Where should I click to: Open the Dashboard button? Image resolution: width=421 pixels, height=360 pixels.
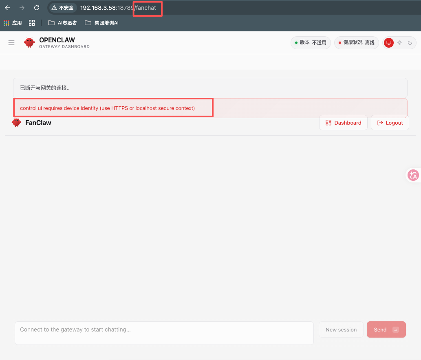[x=344, y=123]
